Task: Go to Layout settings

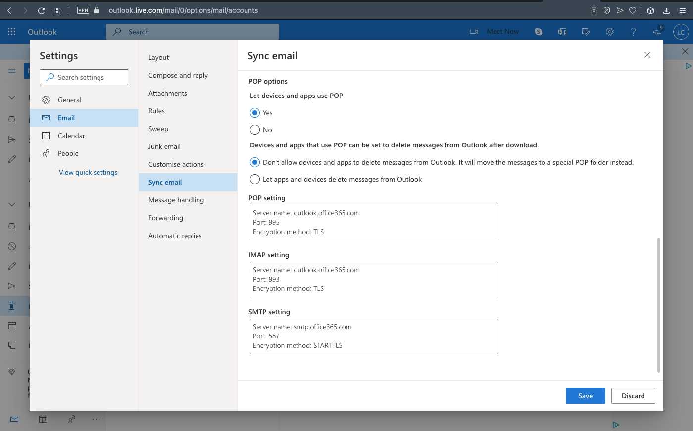Action: 188,57
